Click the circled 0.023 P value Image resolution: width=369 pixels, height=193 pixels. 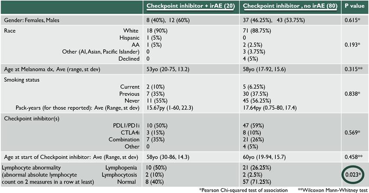pyautogui.click(x=353, y=174)
